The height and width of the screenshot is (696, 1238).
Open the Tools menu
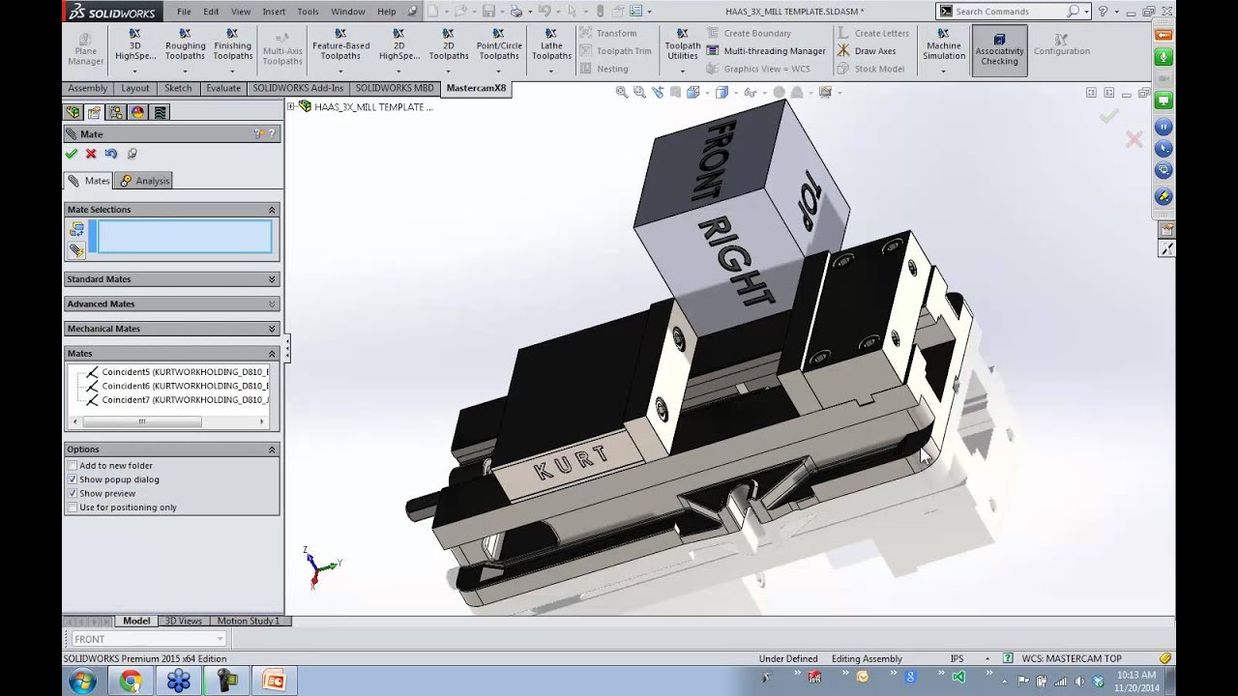[308, 12]
